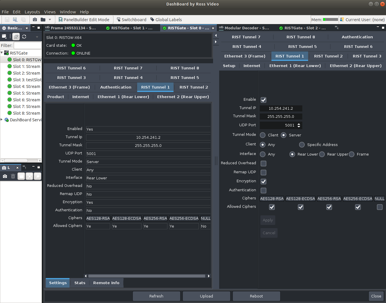This screenshot has width=386, height=303.
Task: Click the refresh arrows icon in the tree toolbar
Action: coord(24,37)
